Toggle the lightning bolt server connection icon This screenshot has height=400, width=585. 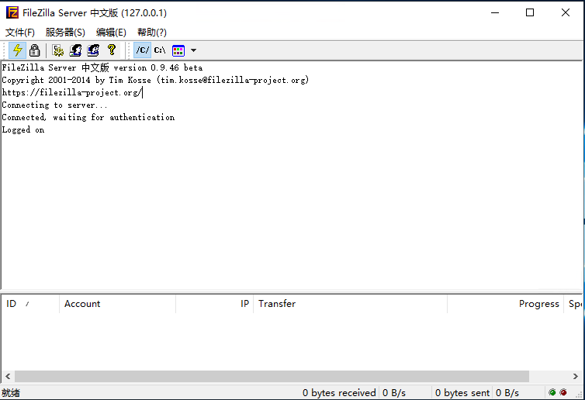coord(17,50)
